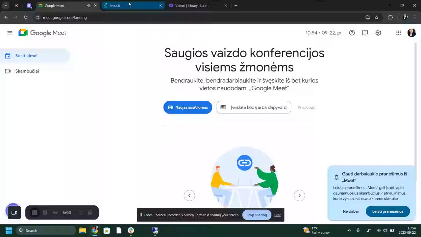Mute the Google Meet tab audio icon
The height and width of the screenshot is (237, 421).
coord(88,6)
